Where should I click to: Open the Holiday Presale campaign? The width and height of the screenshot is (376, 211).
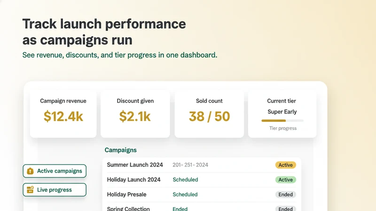pyautogui.click(x=202, y=195)
